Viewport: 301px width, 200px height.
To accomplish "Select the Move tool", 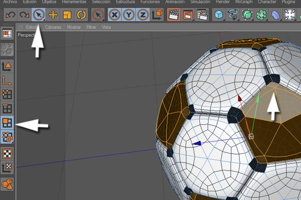I will tap(53, 14).
